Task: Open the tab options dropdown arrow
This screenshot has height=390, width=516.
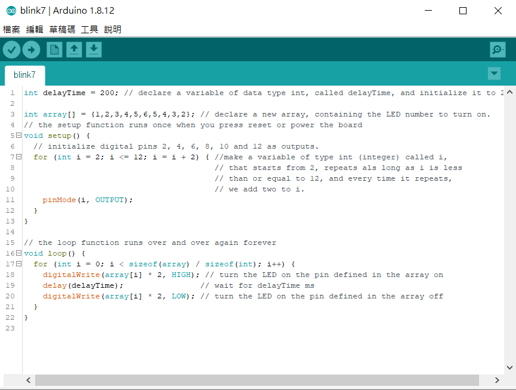Action: point(494,73)
